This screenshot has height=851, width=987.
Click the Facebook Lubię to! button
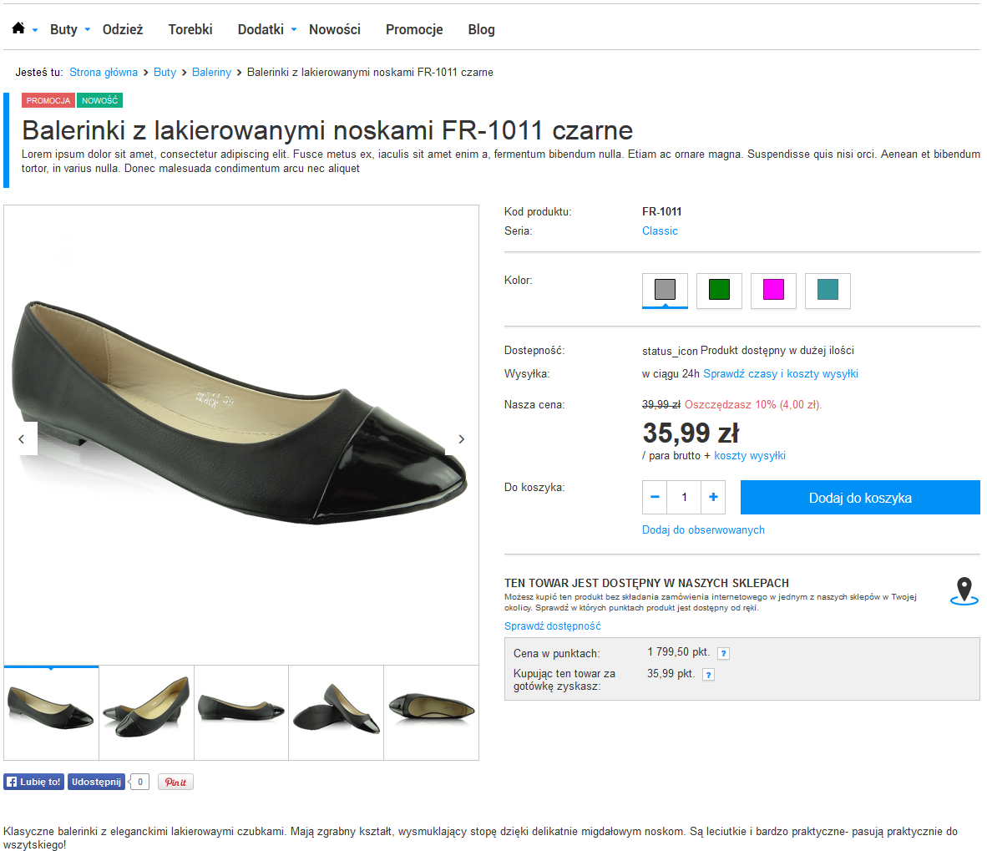click(33, 782)
